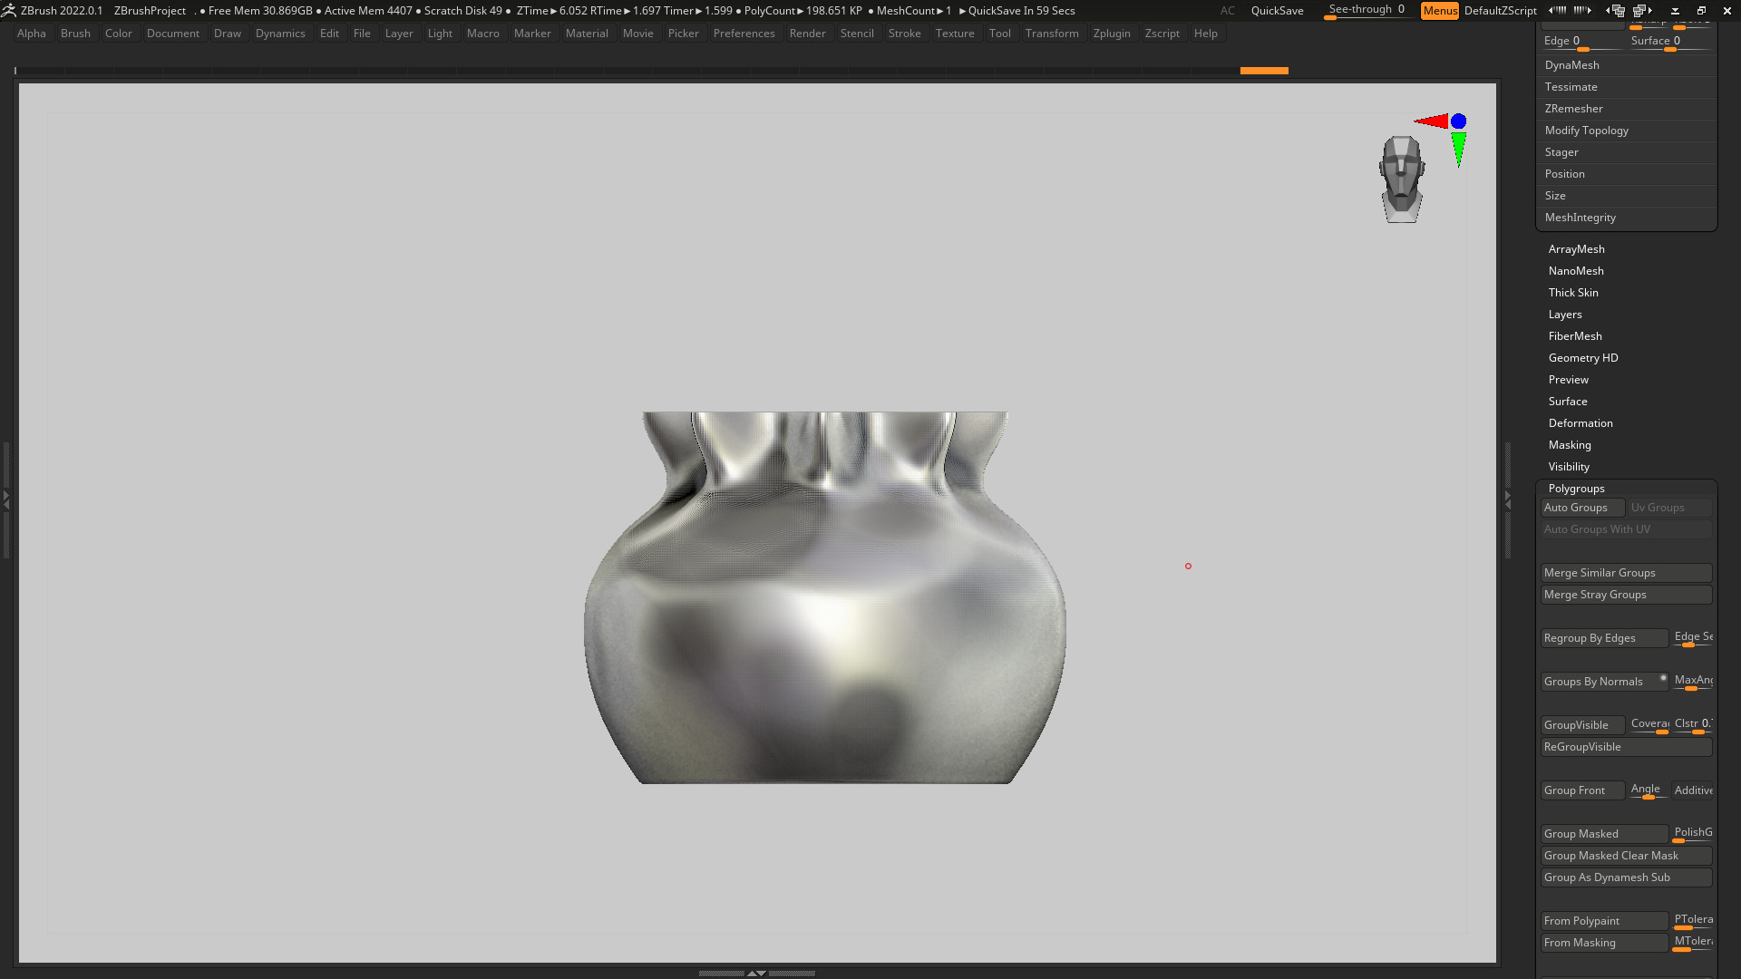Open the Alpha menu
1741x979 pixels.
pos(32,34)
